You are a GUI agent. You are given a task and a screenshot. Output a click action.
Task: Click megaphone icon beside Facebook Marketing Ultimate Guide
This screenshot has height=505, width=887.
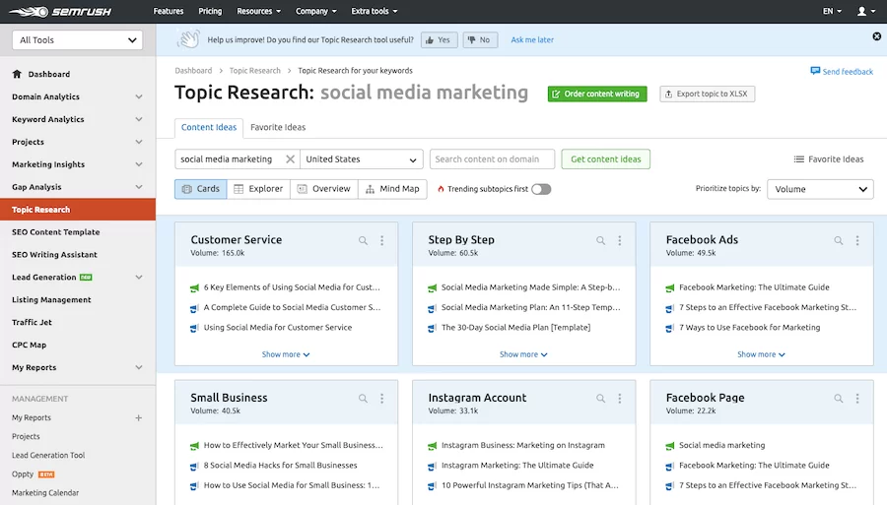(x=670, y=288)
